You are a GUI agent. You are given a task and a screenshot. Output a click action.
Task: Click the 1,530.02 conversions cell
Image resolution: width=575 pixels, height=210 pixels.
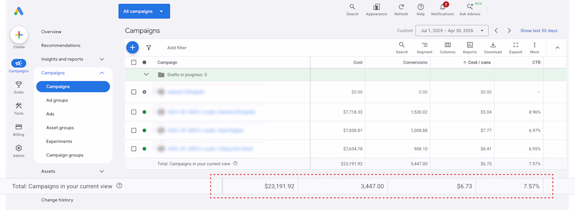tap(418, 112)
